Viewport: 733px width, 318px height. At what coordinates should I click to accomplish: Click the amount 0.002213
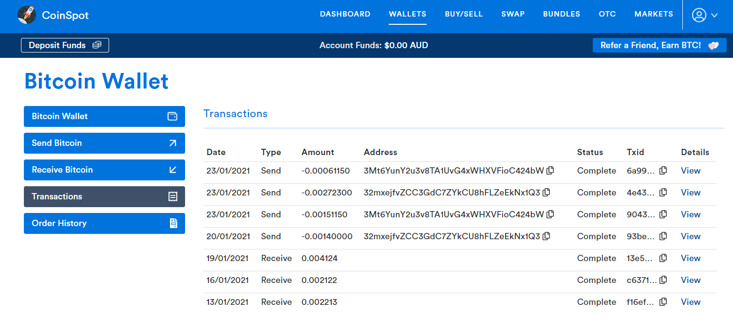tap(320, 302)
